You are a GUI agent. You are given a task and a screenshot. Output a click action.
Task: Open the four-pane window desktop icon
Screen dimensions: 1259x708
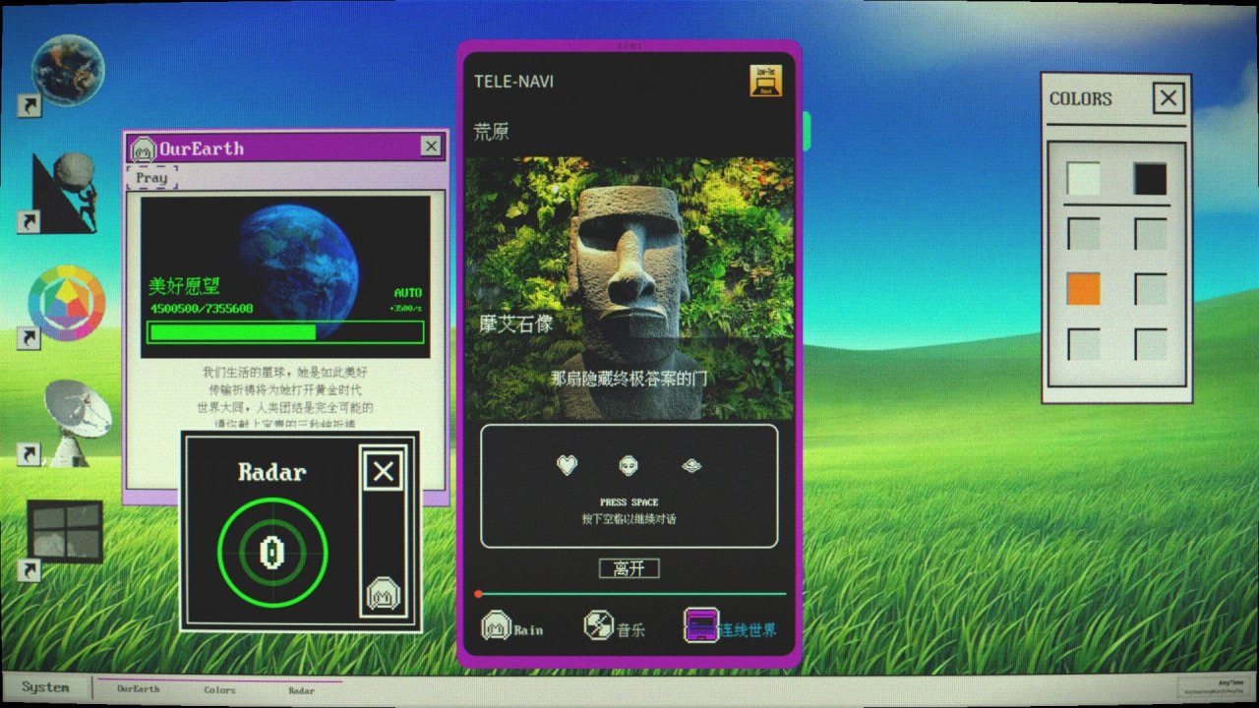65,531
